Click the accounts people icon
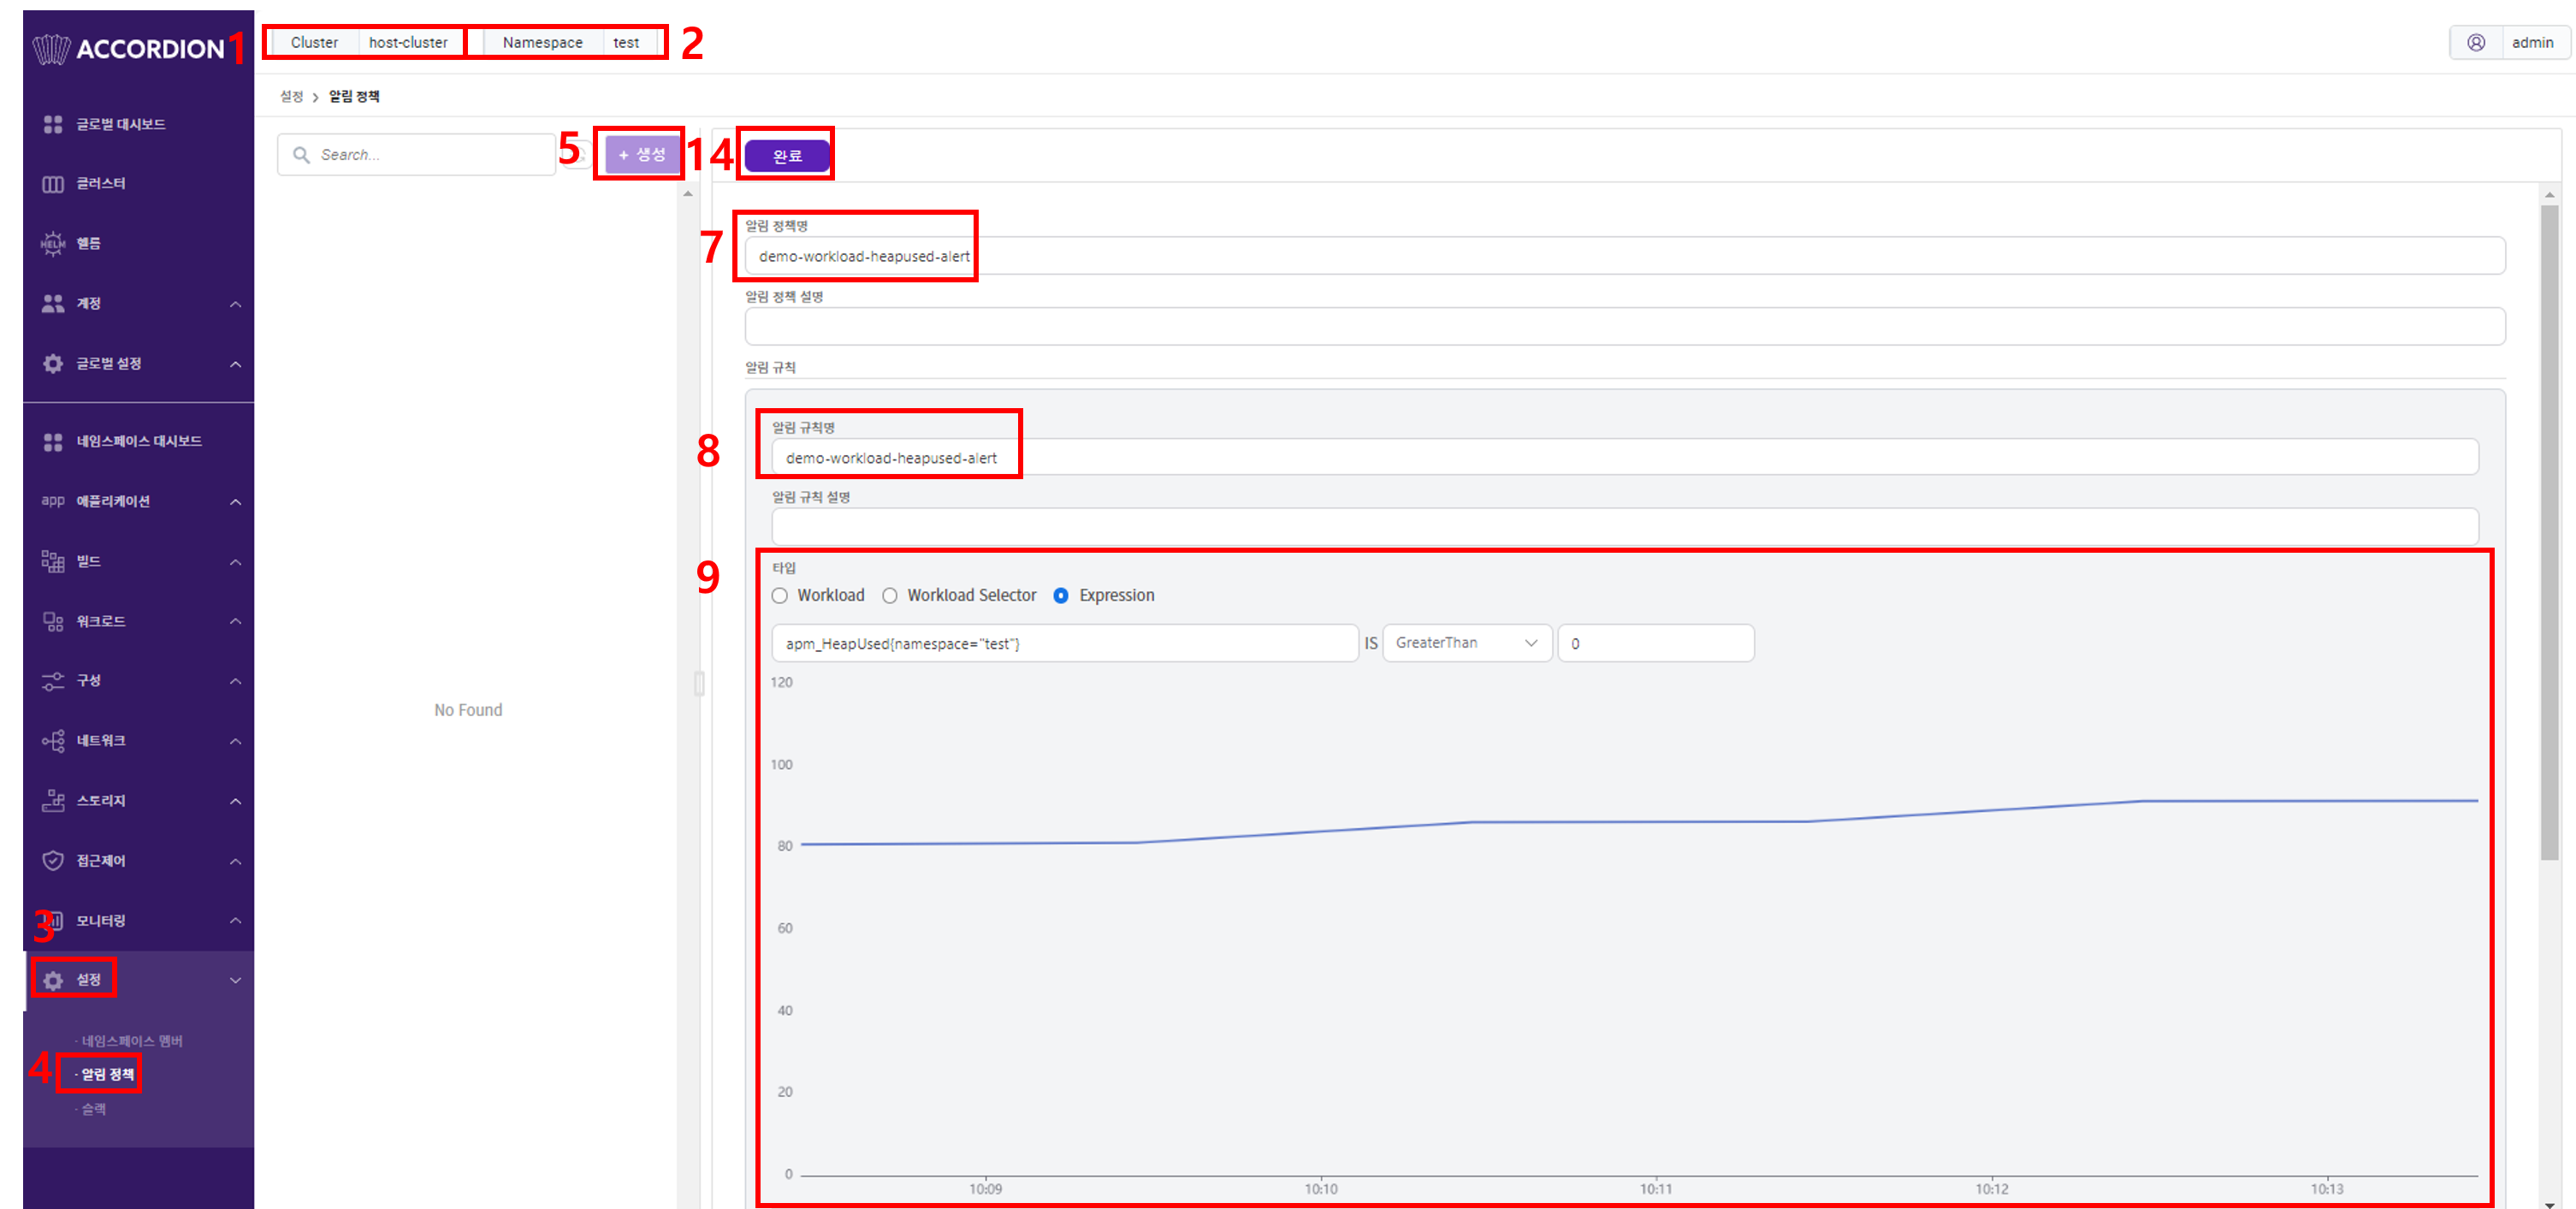The width and height of the screenshot is (2576, 1209). click(53, 303)
